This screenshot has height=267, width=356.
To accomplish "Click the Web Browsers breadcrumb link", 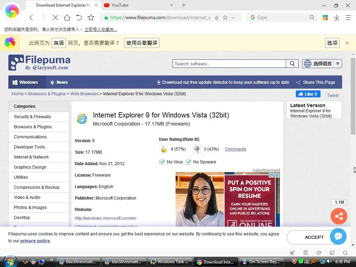I will pos(84,94).
